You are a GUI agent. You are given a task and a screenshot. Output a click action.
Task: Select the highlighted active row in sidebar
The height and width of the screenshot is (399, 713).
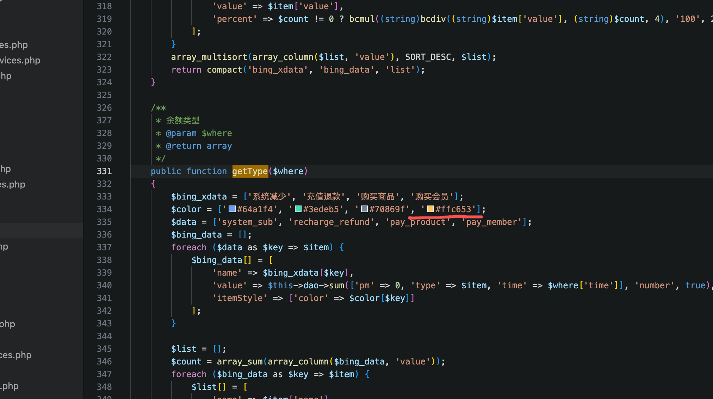(x=42, y=231)
